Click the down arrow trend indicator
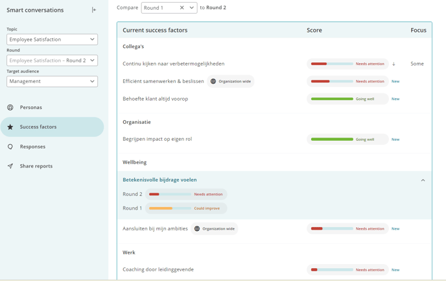Image resolution: width=446 pixels, height=281 pixels. coord(393,64)
